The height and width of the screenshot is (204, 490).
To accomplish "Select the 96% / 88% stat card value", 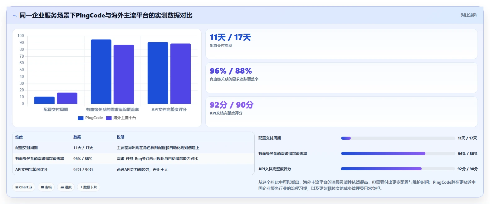I will 231,71.
